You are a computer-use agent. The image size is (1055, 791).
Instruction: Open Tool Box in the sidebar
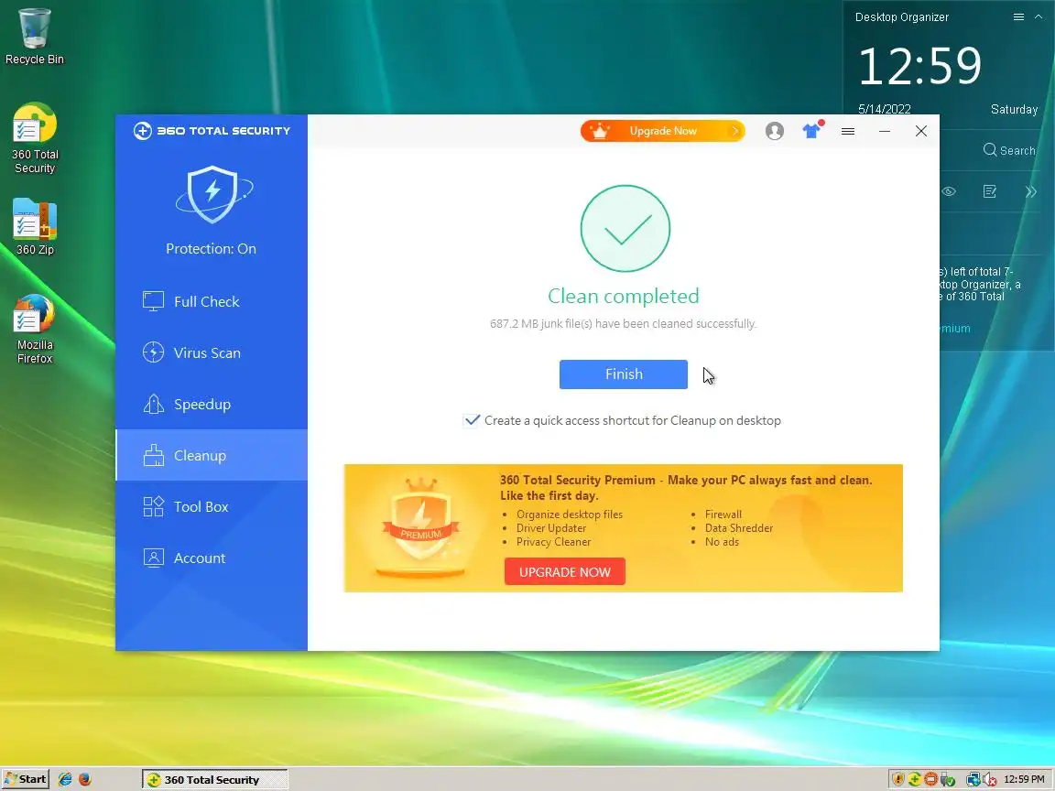pos(212,506)
